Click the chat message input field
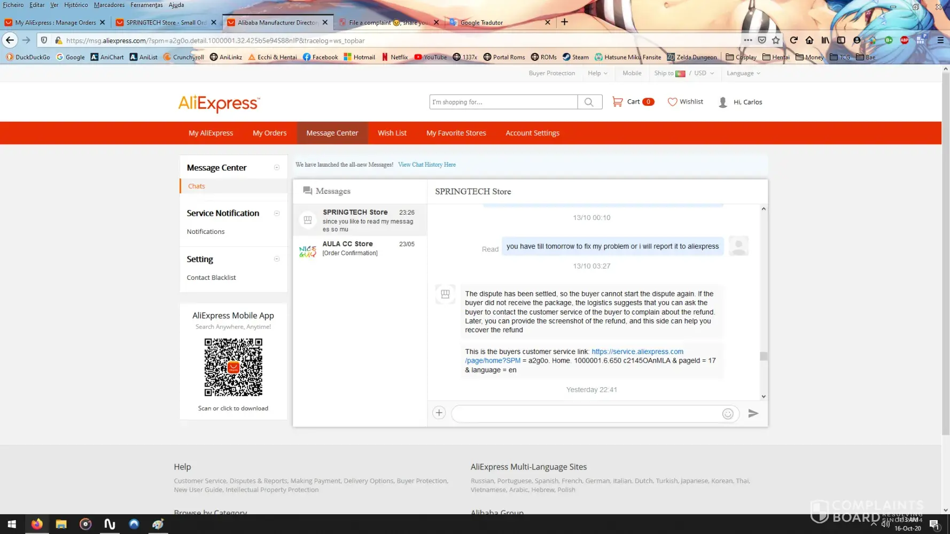The width and height of the screenshot is (950, 534). click(x=586, y=414)
